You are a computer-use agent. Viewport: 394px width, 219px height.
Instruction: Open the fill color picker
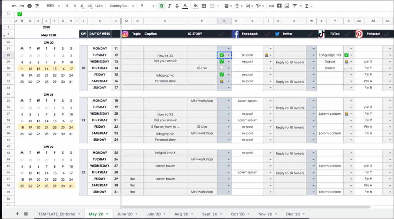coord(195,6)
